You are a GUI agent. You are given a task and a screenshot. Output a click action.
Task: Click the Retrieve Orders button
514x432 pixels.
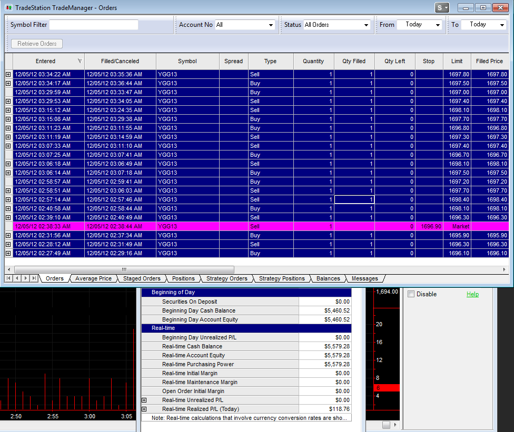[x=37, y=44]
